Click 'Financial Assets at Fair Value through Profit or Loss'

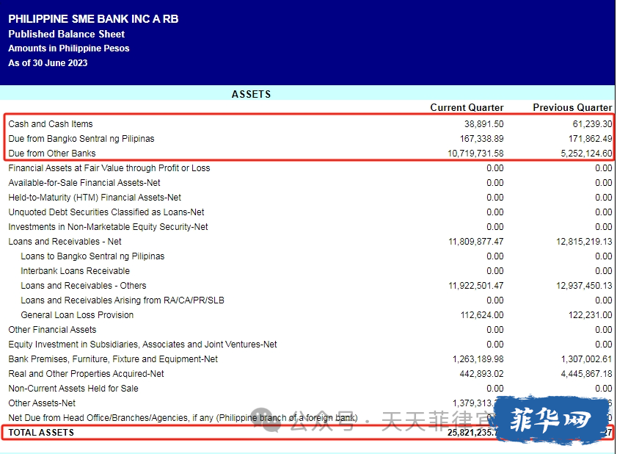(109, 168)
